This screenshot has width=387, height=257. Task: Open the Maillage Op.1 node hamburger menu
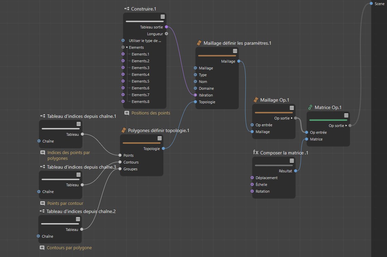pos(292,108)
